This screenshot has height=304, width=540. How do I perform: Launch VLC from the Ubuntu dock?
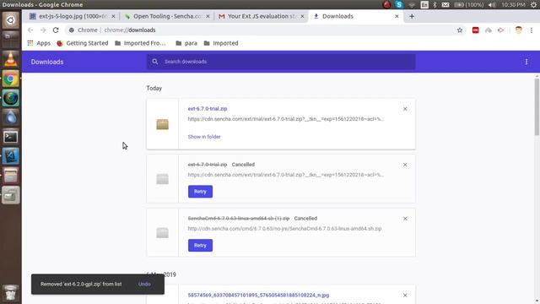click(11, 59)
